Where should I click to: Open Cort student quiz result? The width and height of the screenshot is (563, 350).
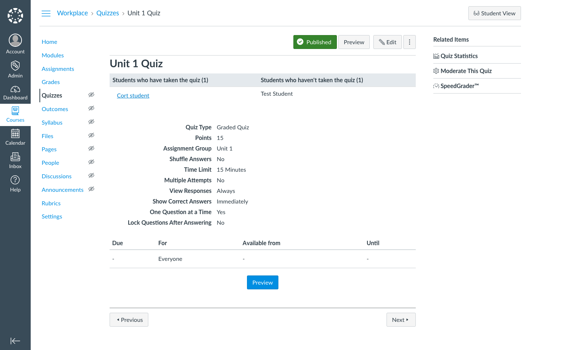(x=133, y=96)
